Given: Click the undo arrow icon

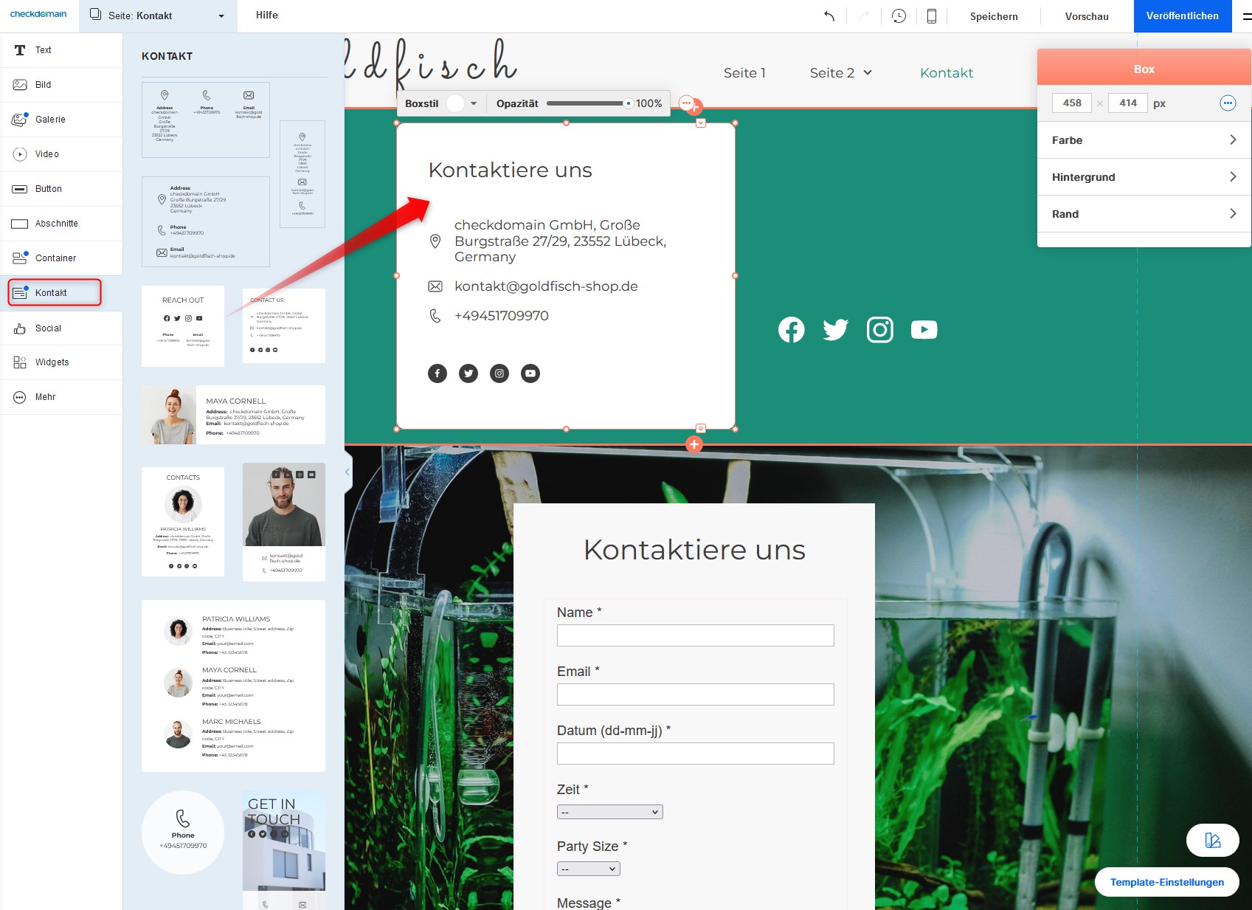Looking at the screenshot, I should pyautogui.click(x=829, y=16).
